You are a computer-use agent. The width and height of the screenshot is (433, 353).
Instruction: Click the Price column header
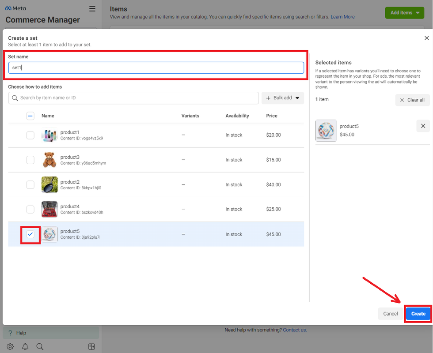tap(272, 116)
